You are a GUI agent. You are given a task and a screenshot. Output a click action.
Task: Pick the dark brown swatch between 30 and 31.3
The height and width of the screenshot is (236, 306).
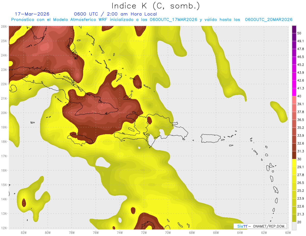coord(294,155)
